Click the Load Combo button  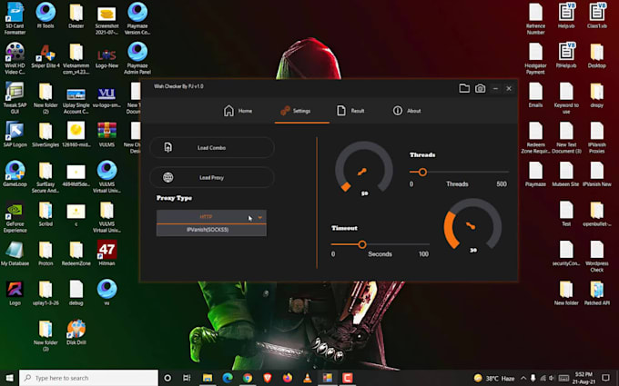[212, 148]
